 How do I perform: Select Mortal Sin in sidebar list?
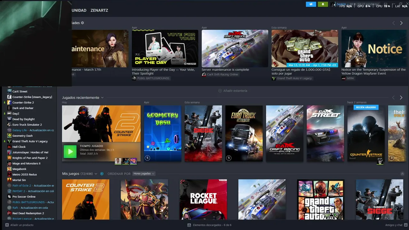pos(19,180)
